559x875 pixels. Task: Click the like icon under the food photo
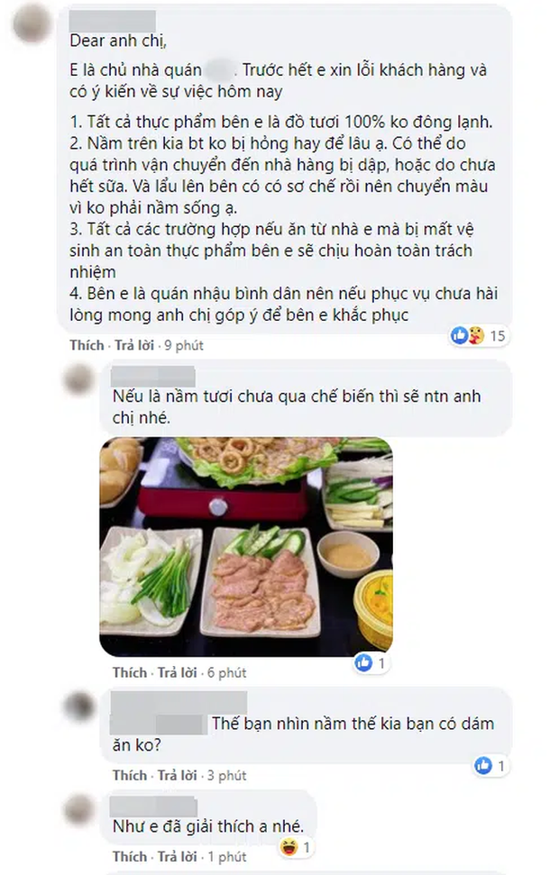[363, 663]
